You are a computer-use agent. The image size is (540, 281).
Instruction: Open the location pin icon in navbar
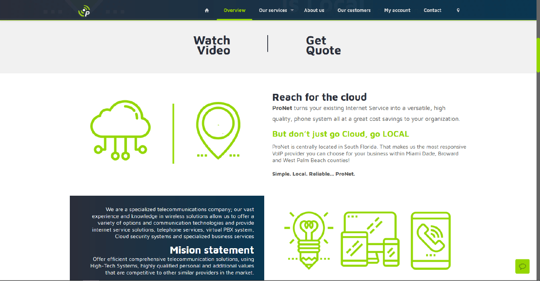[x=458, y=10]
